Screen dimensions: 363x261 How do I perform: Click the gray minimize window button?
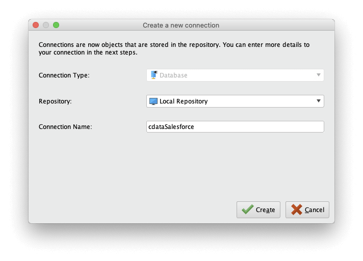[x=46, y=25]
